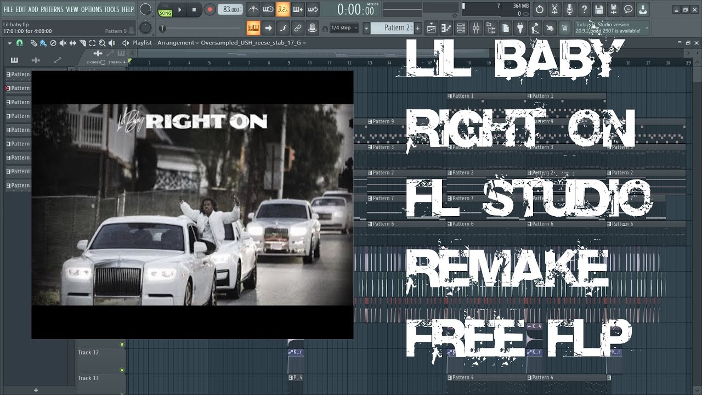Open the chat/news speech bubble icon
The image size is (702, 395).
click(x=629, y=9)
